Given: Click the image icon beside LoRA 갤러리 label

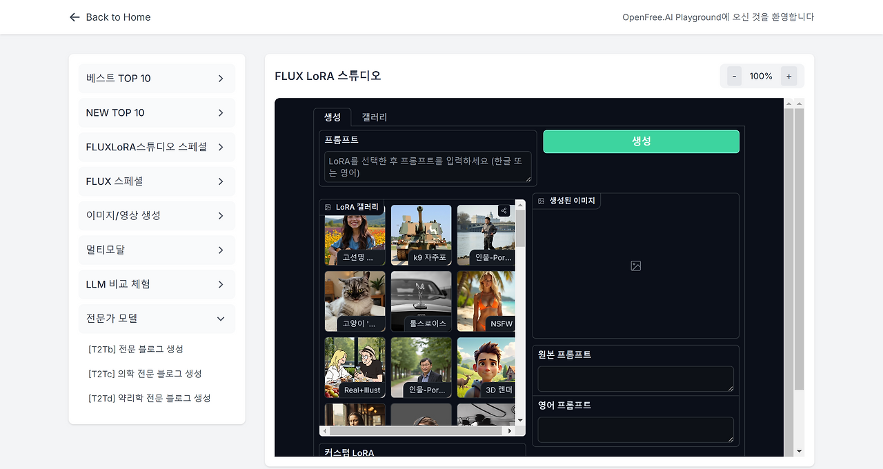Looking at the screenshot, I should (328, 207).
